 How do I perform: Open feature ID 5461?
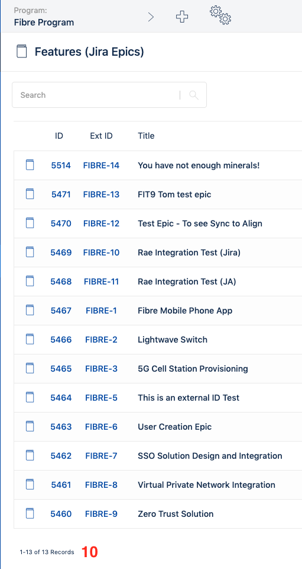click(x=61, y=485)
